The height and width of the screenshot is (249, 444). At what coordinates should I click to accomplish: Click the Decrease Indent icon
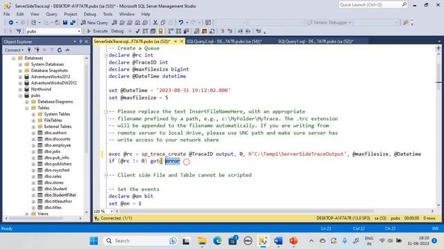point(240,31)
